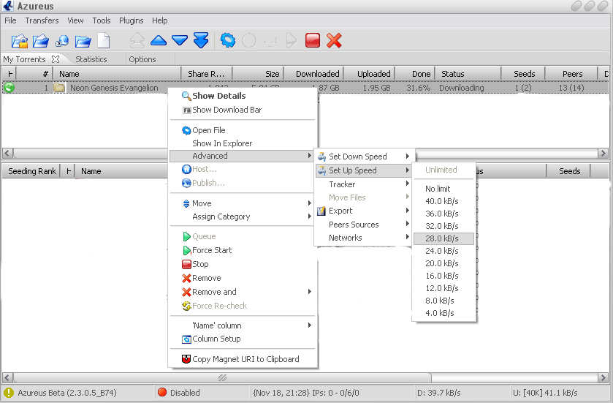Open the Transfers menu
This screenshot has width=613, height=403.
click(42, 20)
